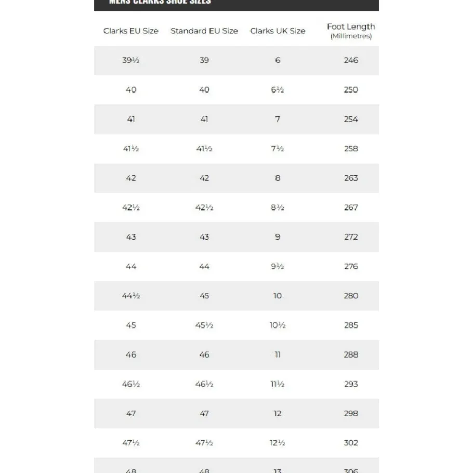Click the Foot Length column header

tap(351, 31)
